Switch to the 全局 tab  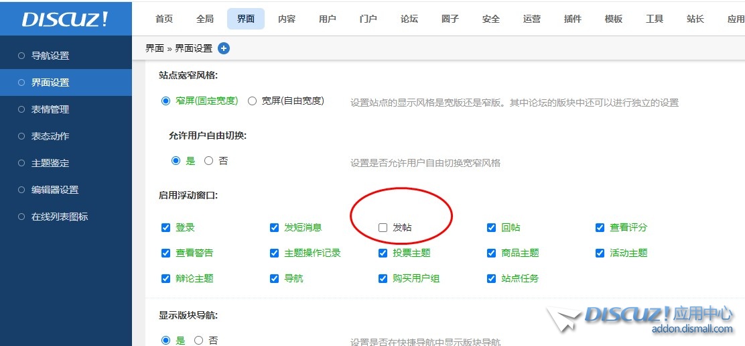pyautogui.click(x=205, y=19)
